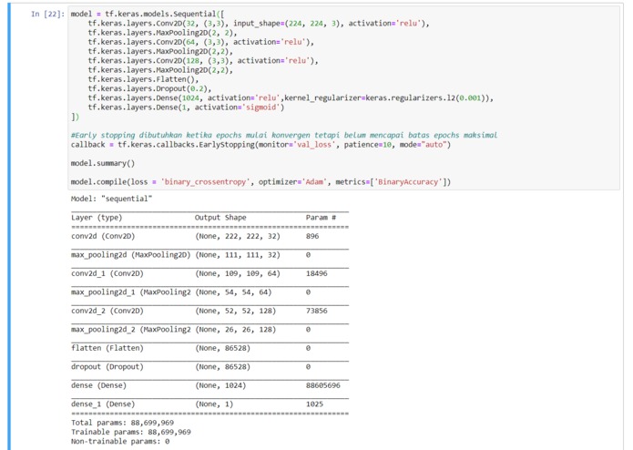Click the '(None, 26, 26, 128)' output shape
The width and height of the screenshot is (633, 450).
(235, 330)
